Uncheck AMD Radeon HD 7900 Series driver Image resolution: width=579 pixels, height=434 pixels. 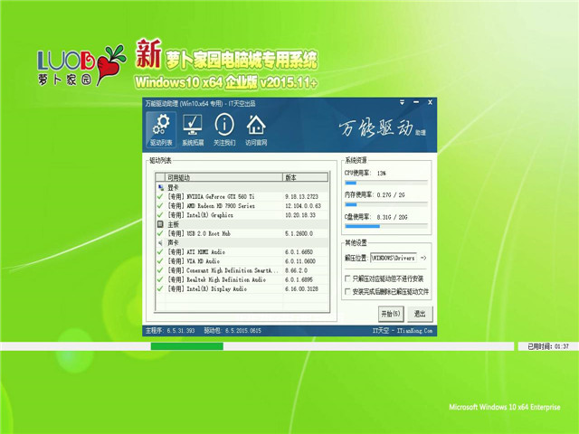(x=160, y=206)
